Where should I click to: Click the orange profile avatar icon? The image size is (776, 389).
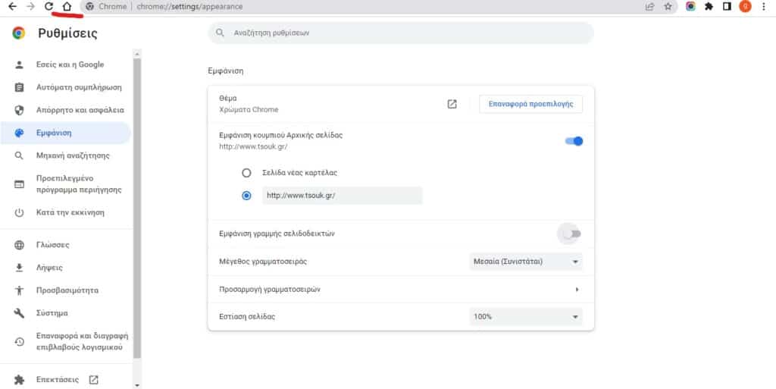pyautogui.click(x=746, y=7)
